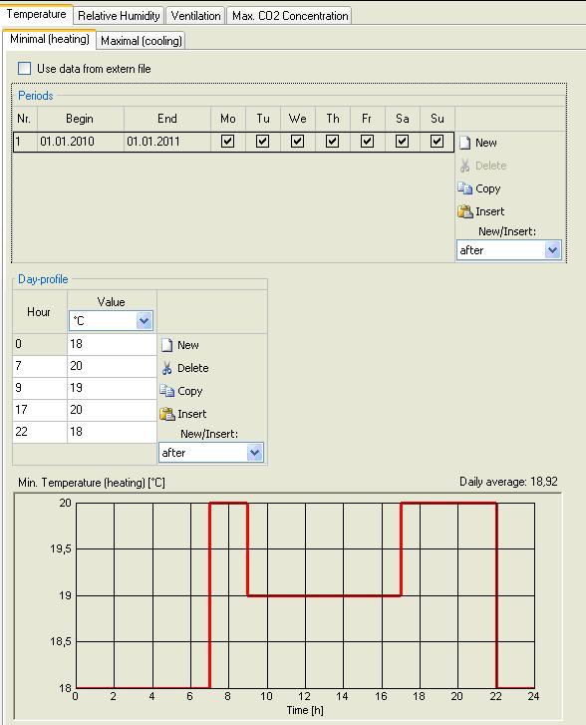Viewport: 586px width, 725px height.
Task: Uncheck Thursday for period 1
Action: [x=332, y=142]
